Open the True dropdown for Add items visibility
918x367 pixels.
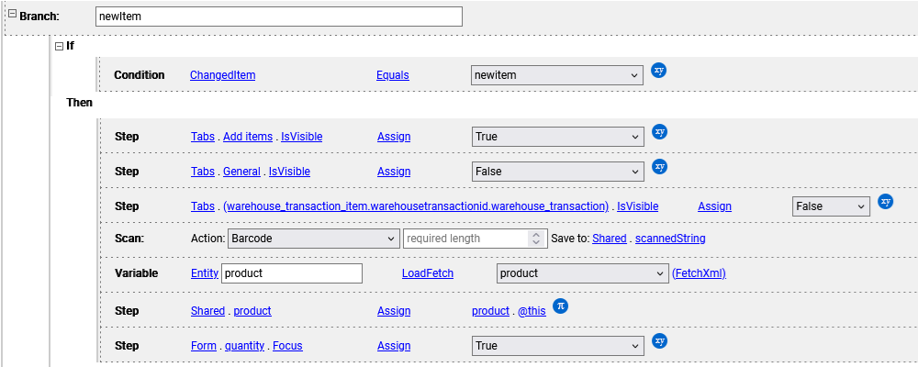click(x=557, y=137)
